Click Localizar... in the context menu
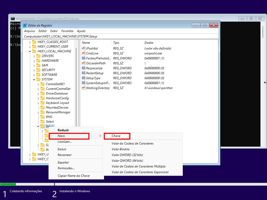Viewport: 267px width, 200px height. pyautogui.click(x=76, y=142)
